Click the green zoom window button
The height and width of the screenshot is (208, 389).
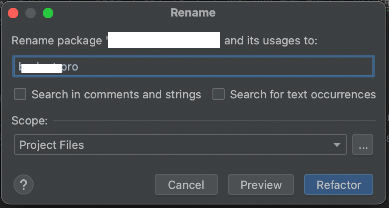click(x=48, y=13)
